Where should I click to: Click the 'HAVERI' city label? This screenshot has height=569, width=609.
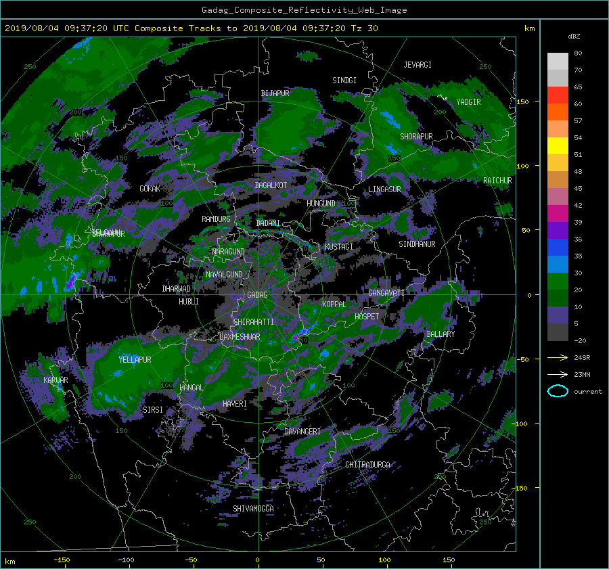click(x=235, y=404)
